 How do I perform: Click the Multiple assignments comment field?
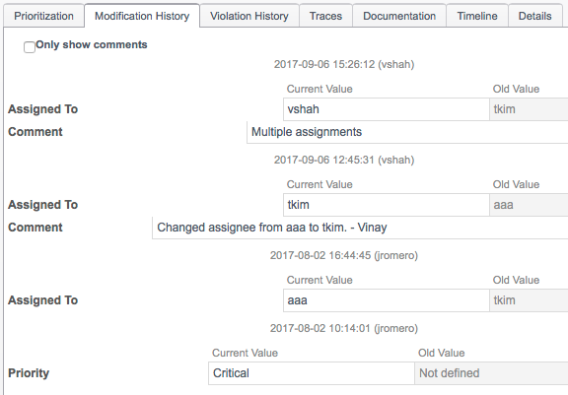click(407, 132)
